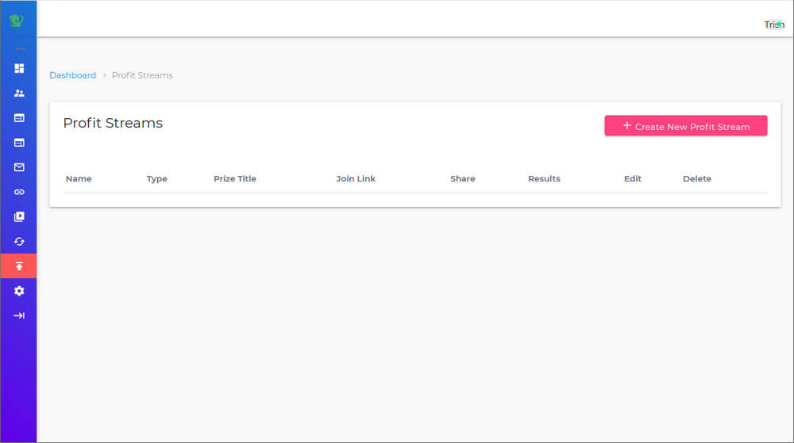
Task: Click the Delete column header
Action: pyautogui.click(x=697, y=179)
